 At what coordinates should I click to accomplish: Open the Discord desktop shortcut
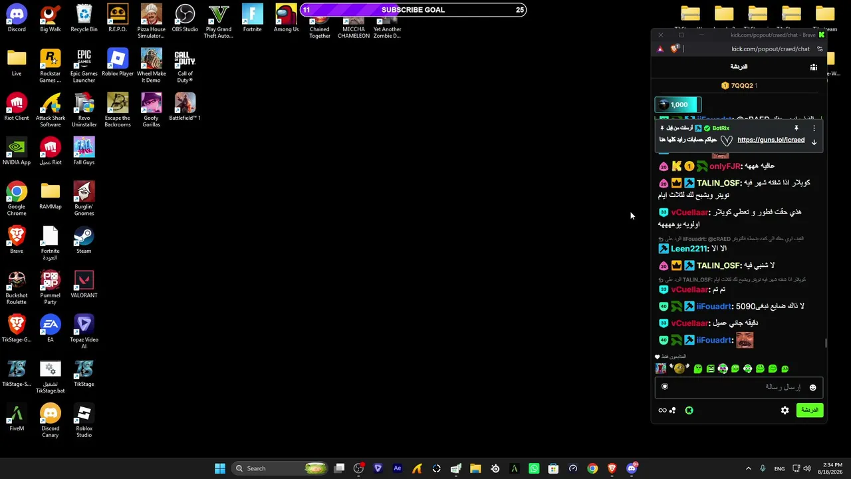point(17,18)
